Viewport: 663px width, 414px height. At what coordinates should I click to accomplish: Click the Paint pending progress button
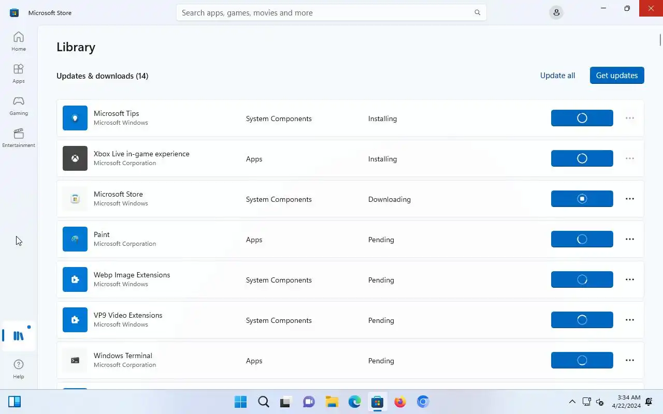point(582,239)
